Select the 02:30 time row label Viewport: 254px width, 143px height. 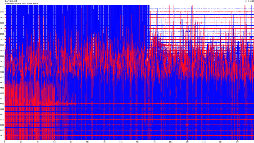coord(2,23)
